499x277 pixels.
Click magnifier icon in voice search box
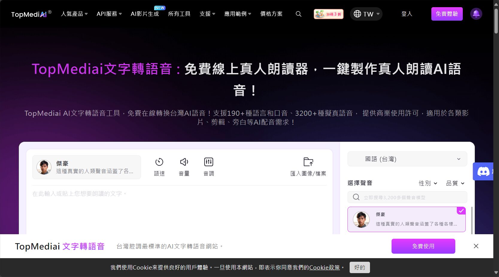coord(356,197)
